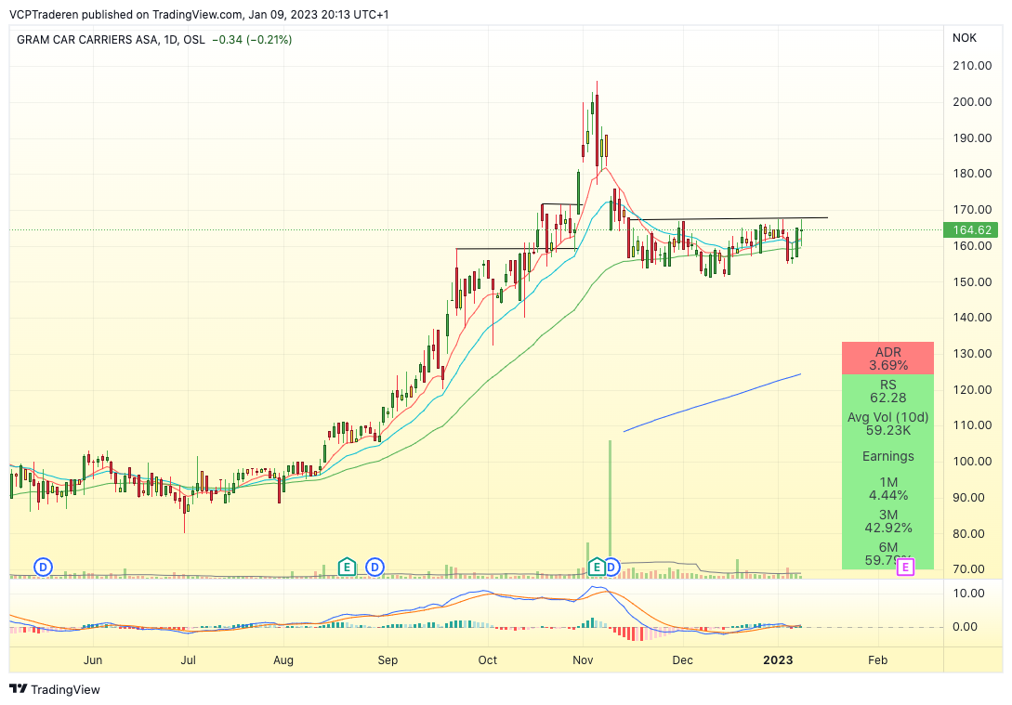The image size is (1012, 705).
Task: Click the 170.00 price axis label
Action: (972, 210)
